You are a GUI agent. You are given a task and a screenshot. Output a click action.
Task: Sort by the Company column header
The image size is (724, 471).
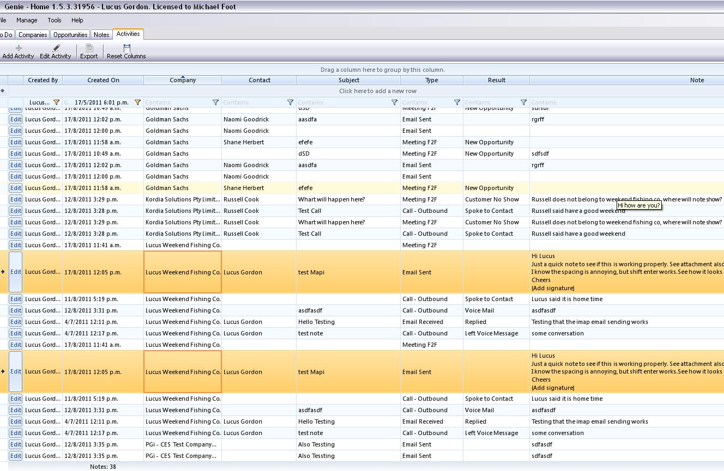pyautogui.click(x=183, y=80)
